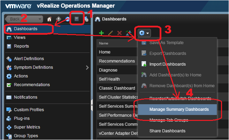
Task: Select Dashboards in the left navigation
Action: 25,29
